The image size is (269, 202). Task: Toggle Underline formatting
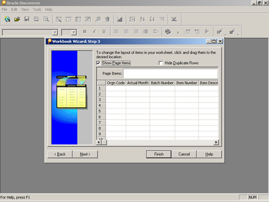click(x=104, y=32)
